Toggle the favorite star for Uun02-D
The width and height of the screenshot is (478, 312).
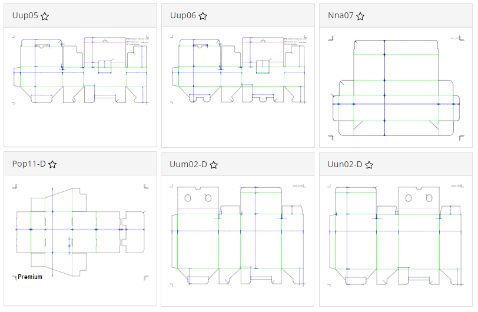click(369, 165)
